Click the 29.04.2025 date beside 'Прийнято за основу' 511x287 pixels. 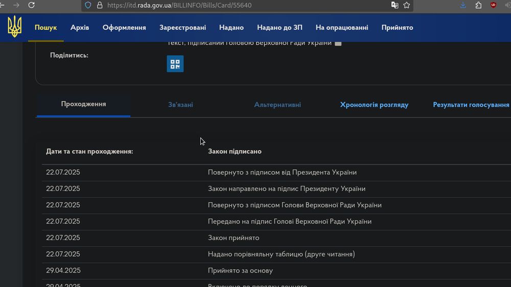pos(63,271)
